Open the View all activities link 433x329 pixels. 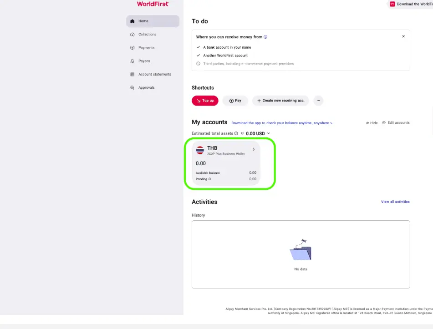[395, 202]
